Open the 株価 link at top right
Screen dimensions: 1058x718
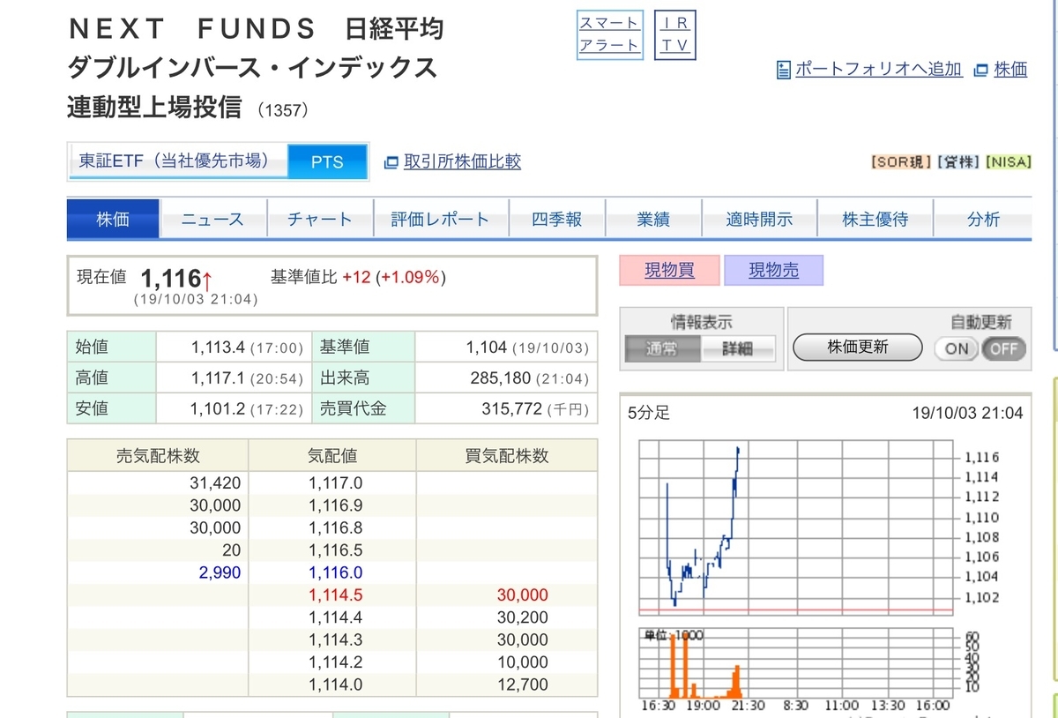click(x=1010, y=70)
